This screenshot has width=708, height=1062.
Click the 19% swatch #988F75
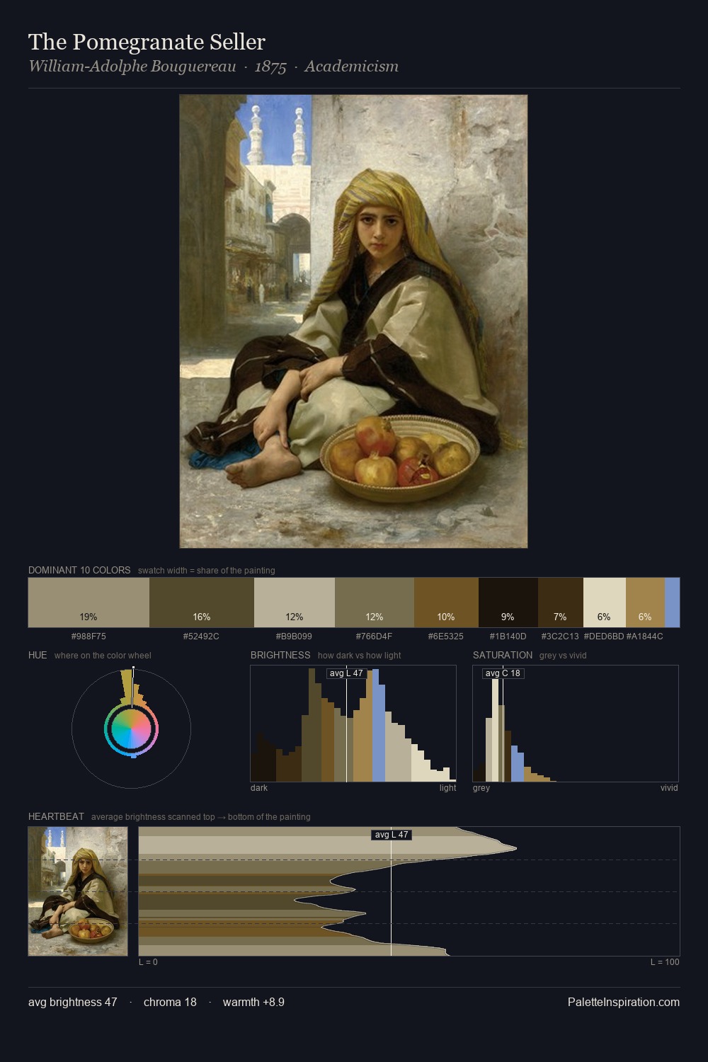click(88, 603)
